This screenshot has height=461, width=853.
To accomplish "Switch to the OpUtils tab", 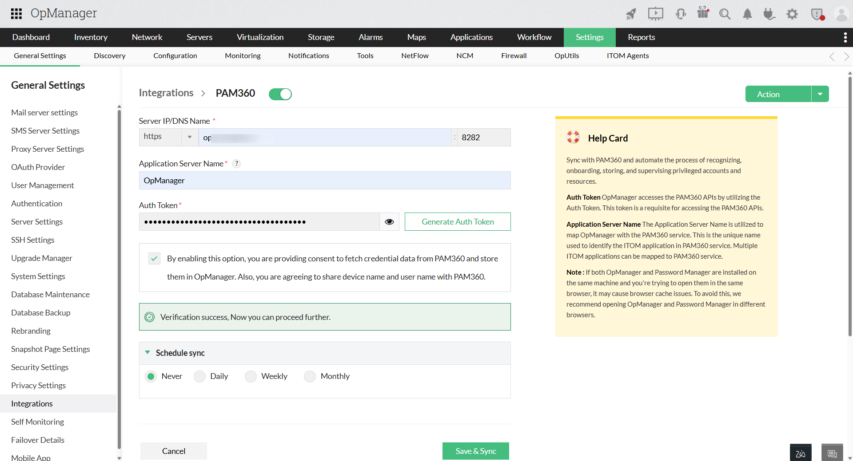I will [567, 56].
